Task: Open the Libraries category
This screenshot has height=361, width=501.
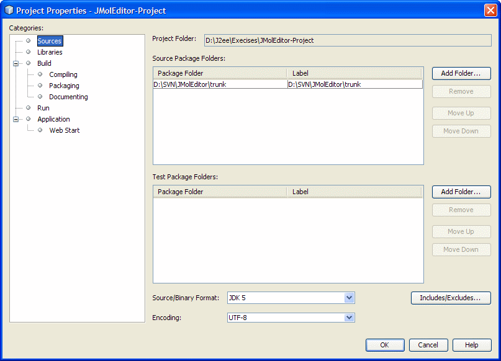Action: click(x=50, y=52)
